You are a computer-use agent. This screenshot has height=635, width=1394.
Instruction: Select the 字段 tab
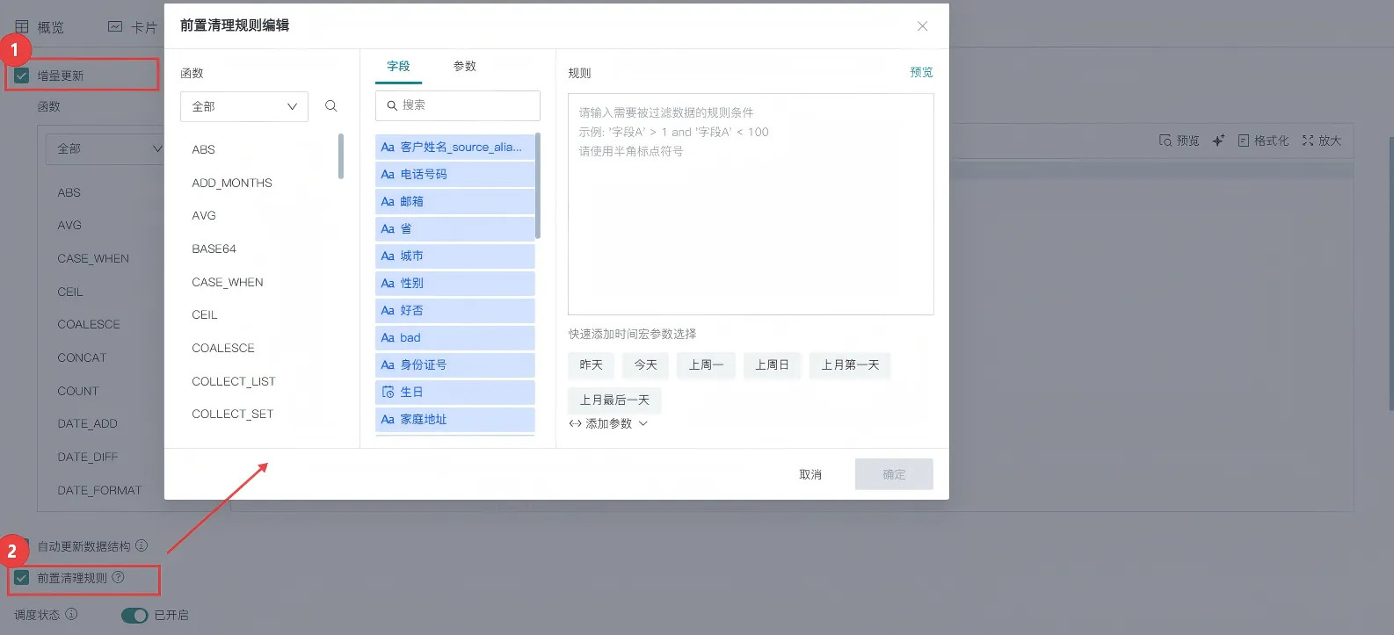398,67
